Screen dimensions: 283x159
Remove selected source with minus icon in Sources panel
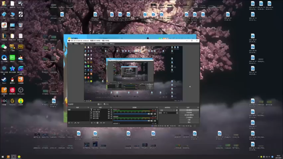(x=94, y=123)
